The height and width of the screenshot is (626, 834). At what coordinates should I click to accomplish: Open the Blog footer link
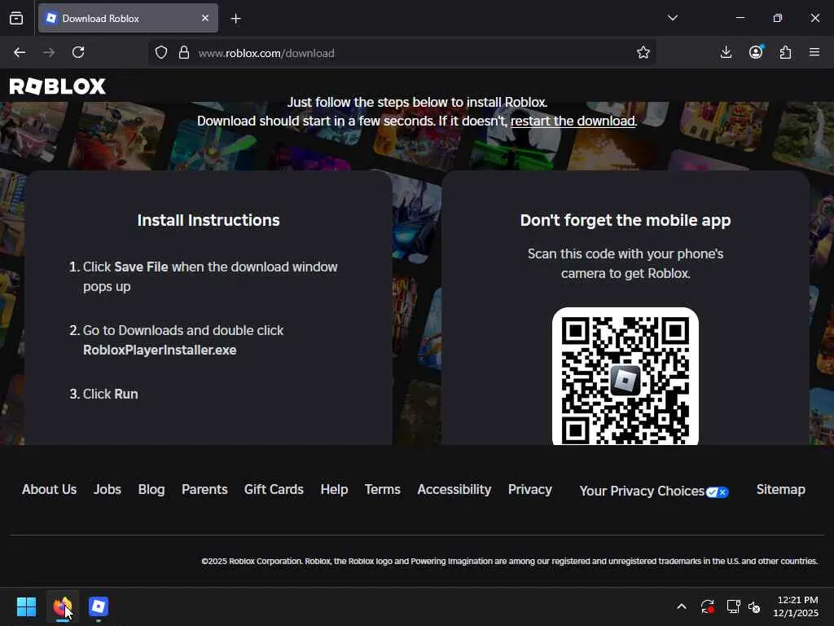click(x=151, y=489)
